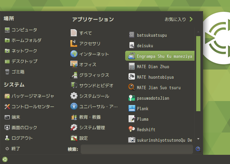This screenshot has width=230, height=164.
Task: Select the グラフィックス category icon
Action: tap(74, 75)
